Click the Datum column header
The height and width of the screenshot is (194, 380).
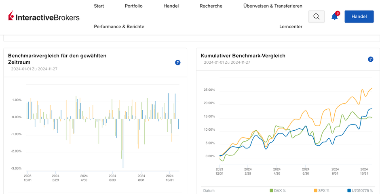pyautogui.click(x=209, y=191)
